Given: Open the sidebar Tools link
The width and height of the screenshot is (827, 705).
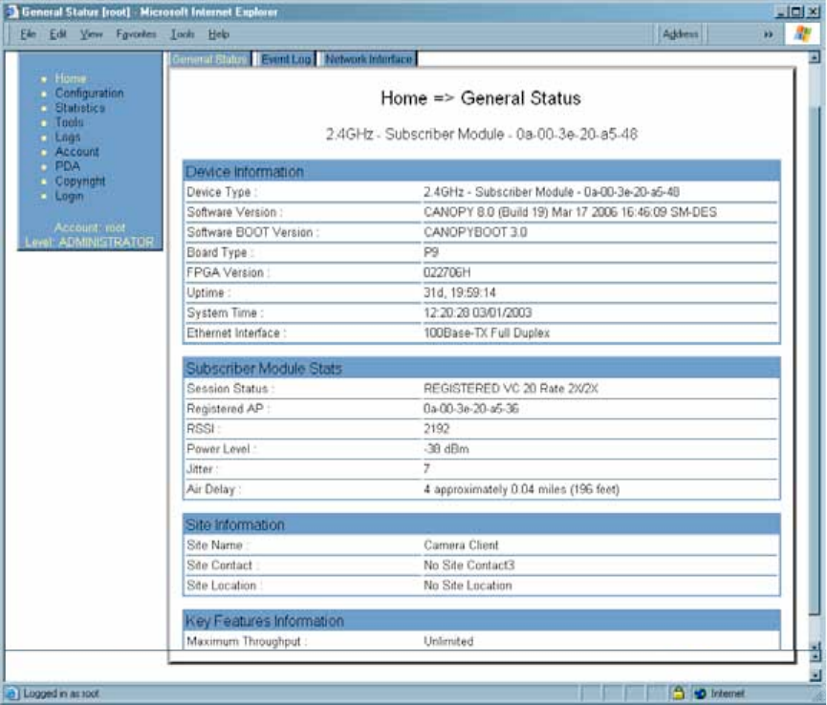Looking at the screenshot, I should pos(69,122).
